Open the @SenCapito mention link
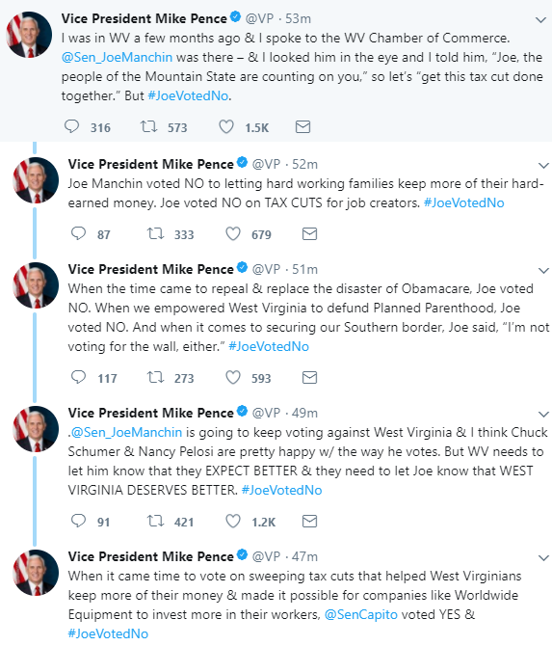 [x=361, y=614]
